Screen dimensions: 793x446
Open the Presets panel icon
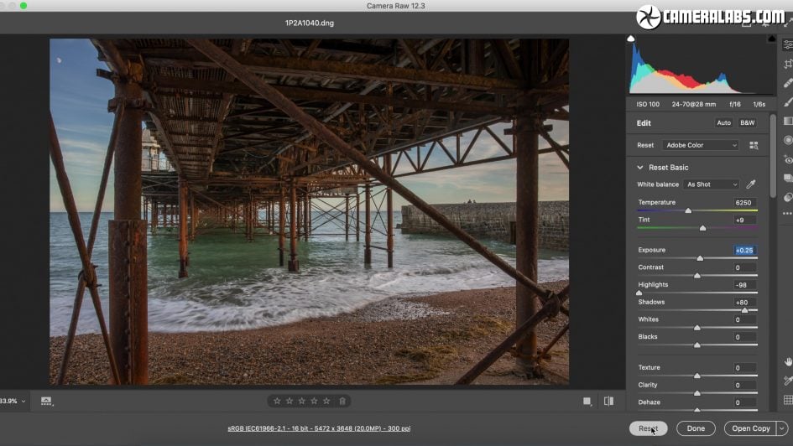point(788,198)
